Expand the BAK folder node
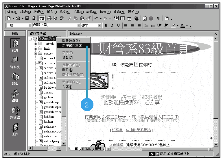Viewport: 223px width, 160px height. click(35, 49)
